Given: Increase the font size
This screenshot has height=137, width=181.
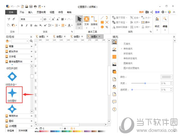Looking at the screenshot, I should coord(53,19).
